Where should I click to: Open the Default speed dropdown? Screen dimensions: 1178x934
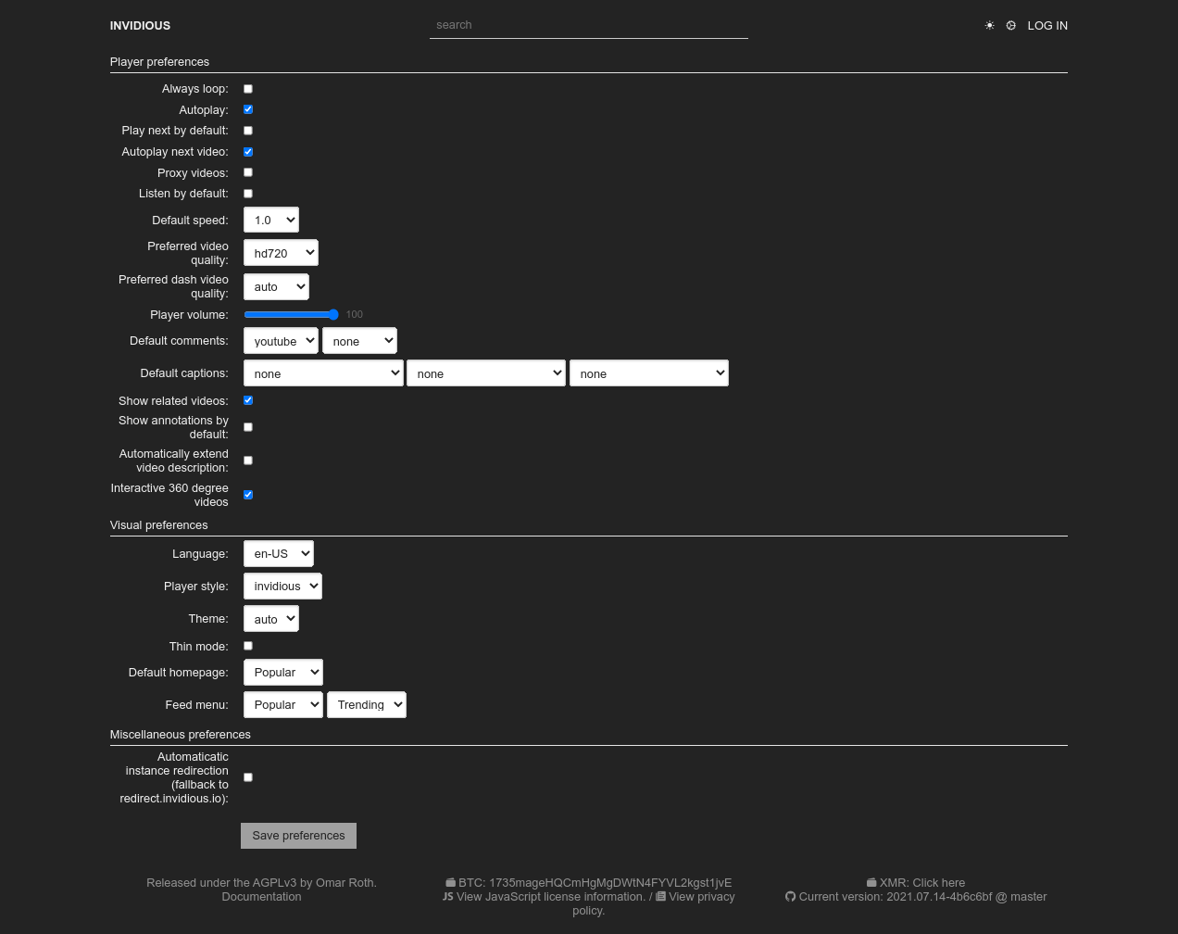click(x=270, y=220)
